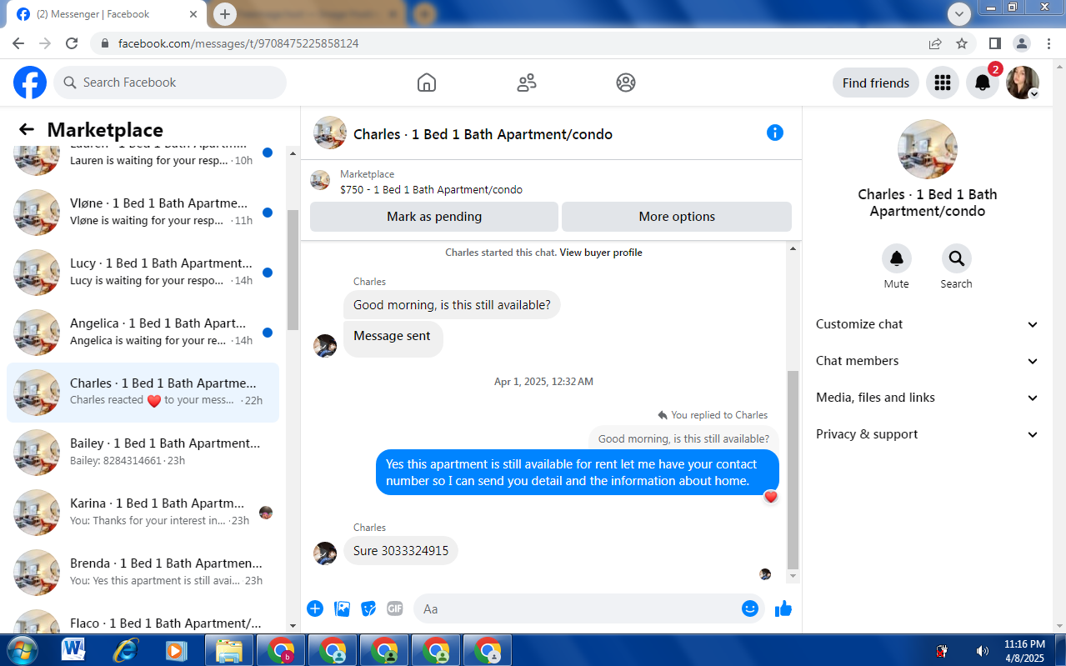Open more actions plus icon in composer

(315, 608)
